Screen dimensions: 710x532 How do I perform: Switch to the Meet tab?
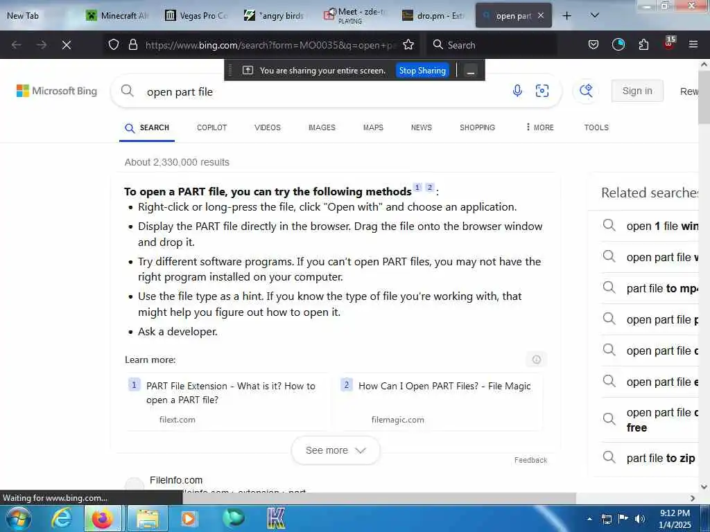point(354,16)
